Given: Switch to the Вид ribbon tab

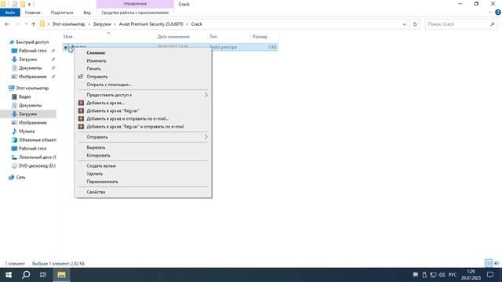Looking at the screenshot, I should (87, 13).
